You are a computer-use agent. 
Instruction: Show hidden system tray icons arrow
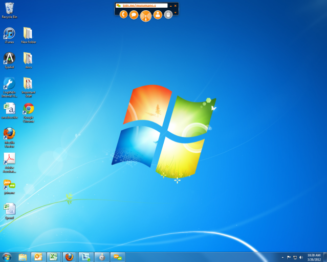282,257
